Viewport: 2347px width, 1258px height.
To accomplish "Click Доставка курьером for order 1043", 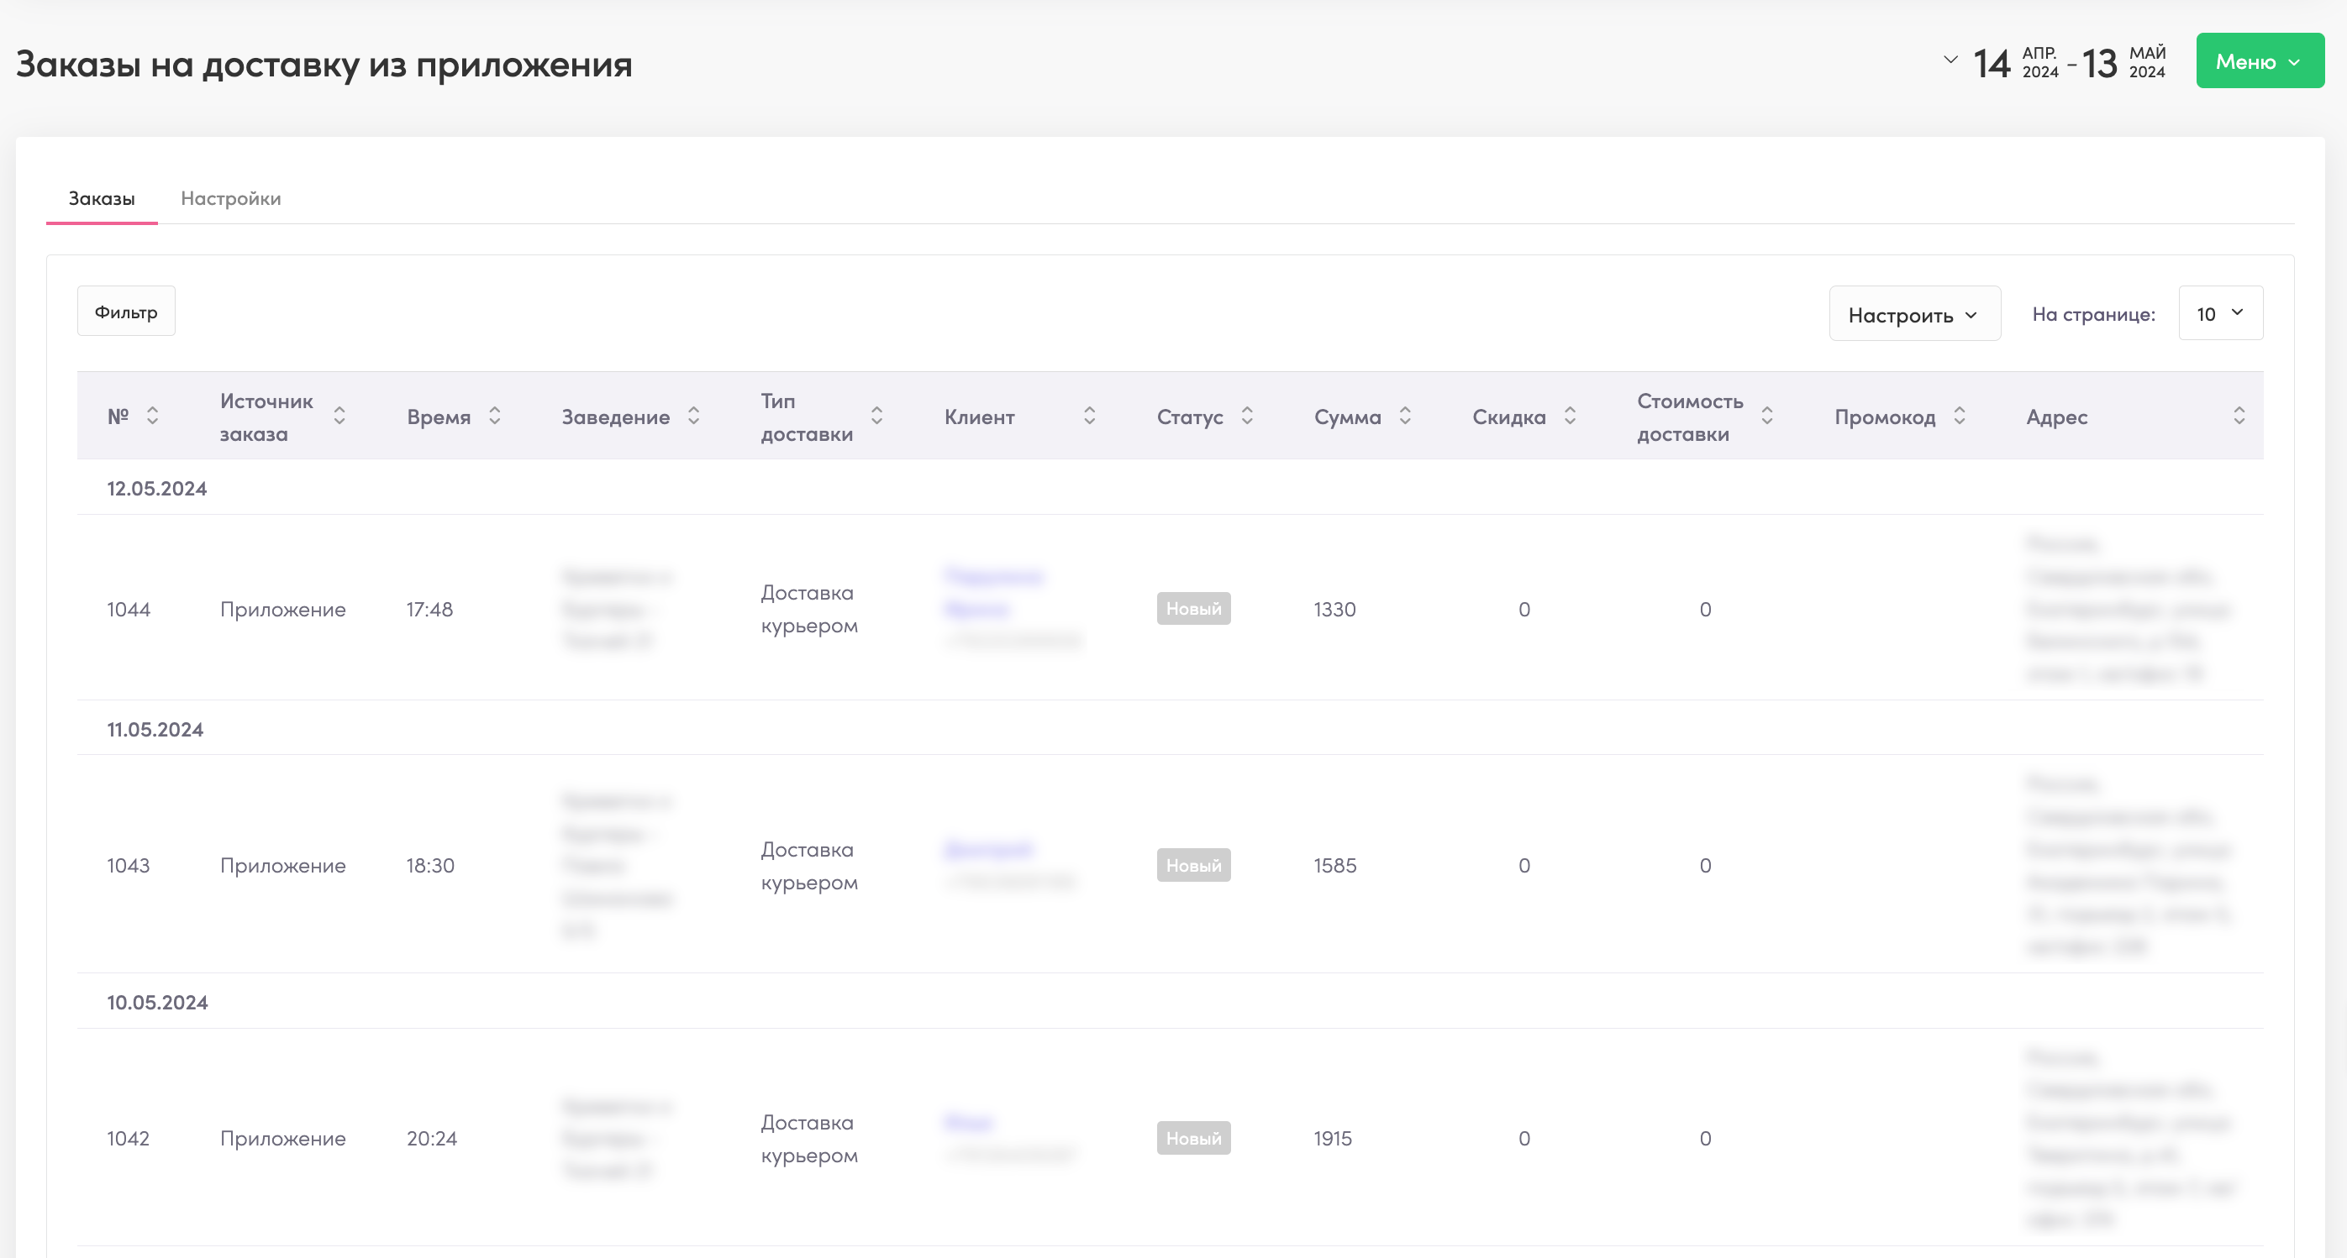I will [x=809, y=866].
